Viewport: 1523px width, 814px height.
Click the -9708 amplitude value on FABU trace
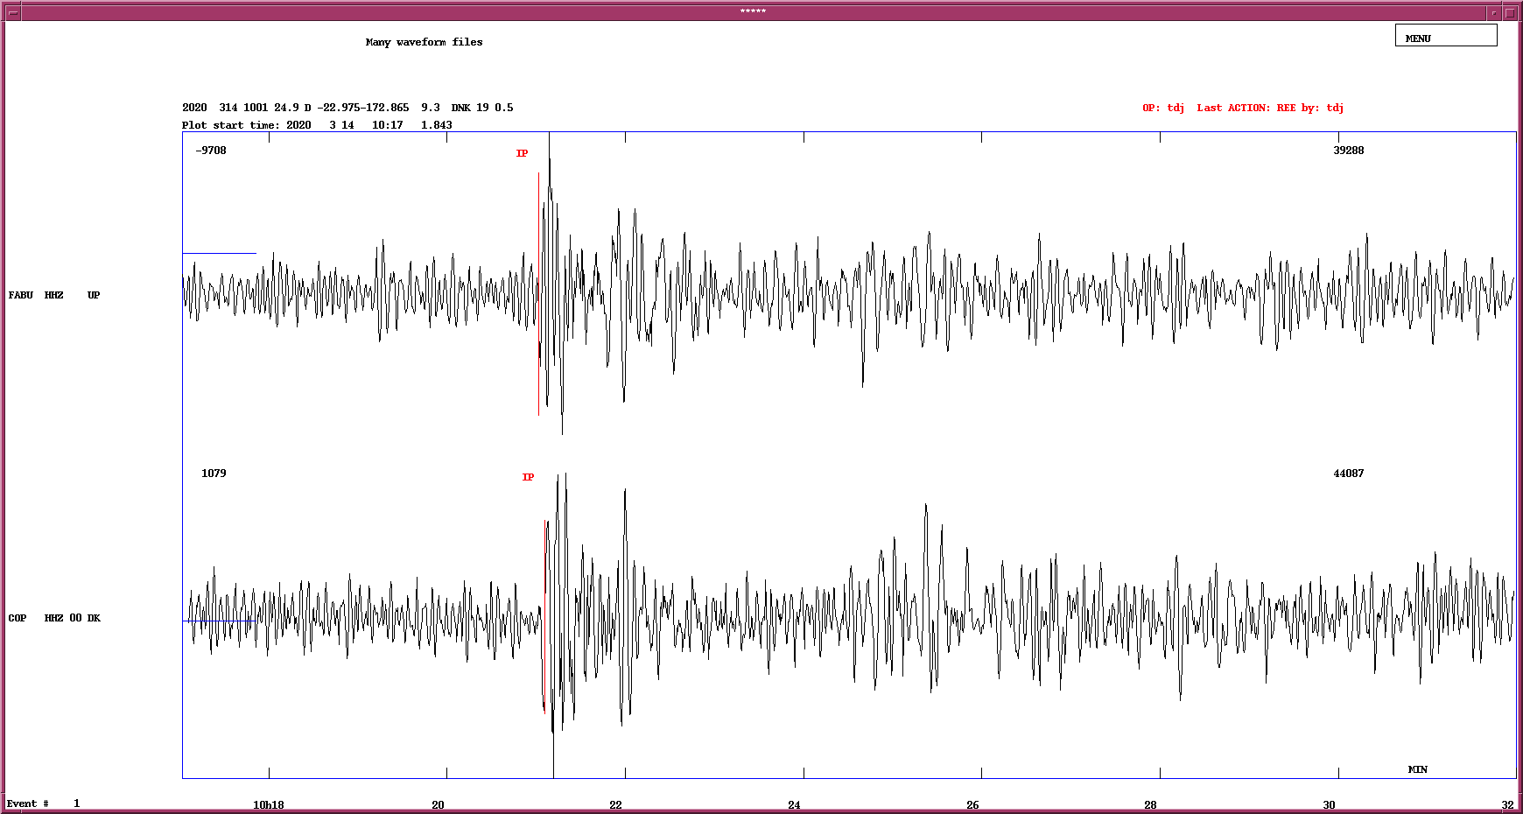209,150
